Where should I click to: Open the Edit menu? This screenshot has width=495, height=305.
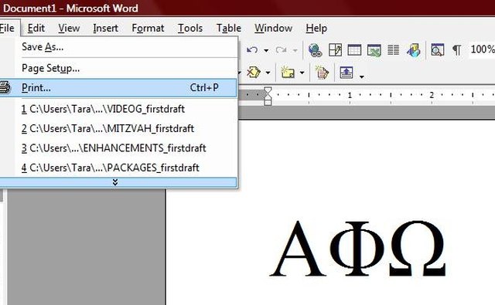click(36, 28)
